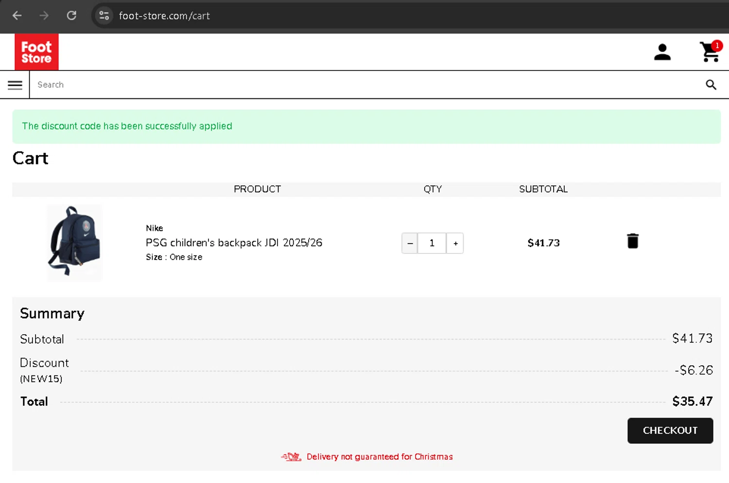Click the quantity field showing 1

pos(432,243)
